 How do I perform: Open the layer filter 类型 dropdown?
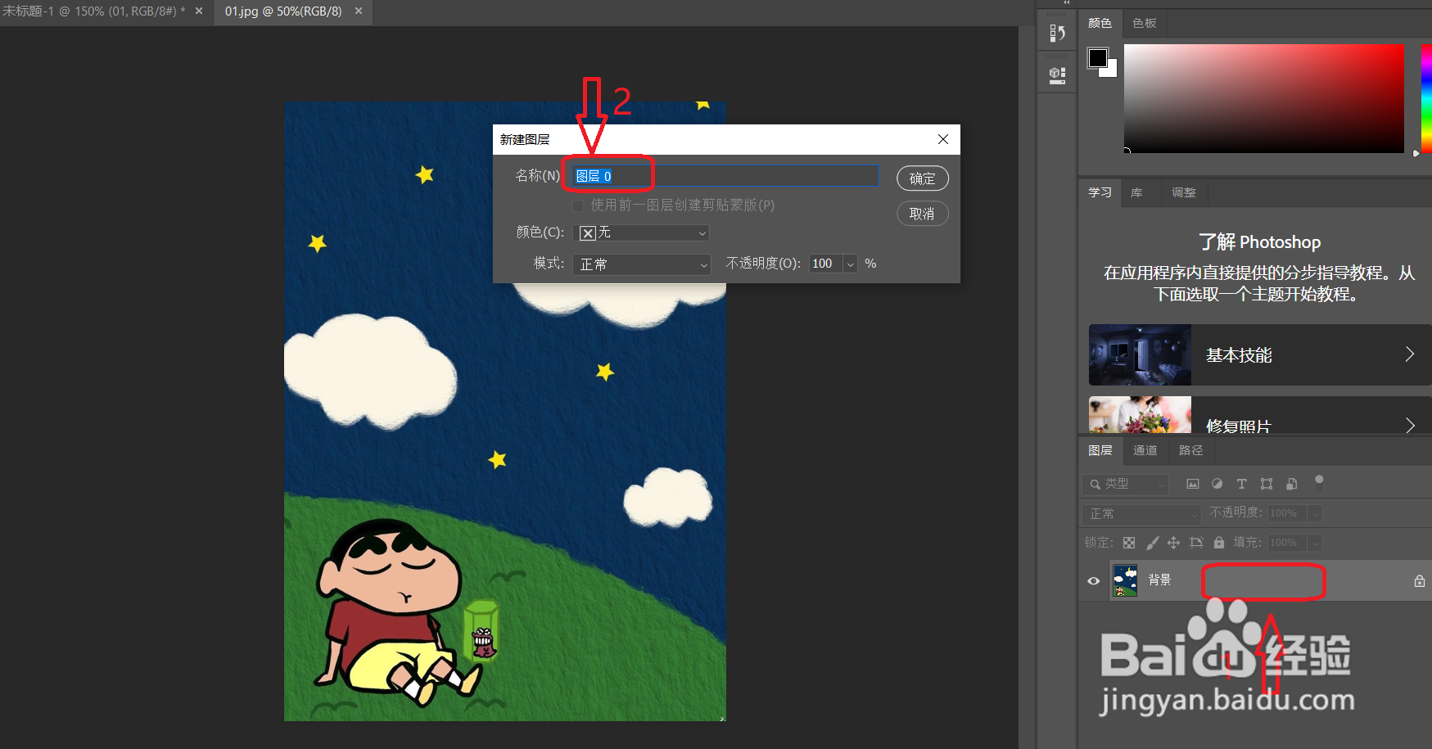pyautogui.click(x=1125, y=485)
